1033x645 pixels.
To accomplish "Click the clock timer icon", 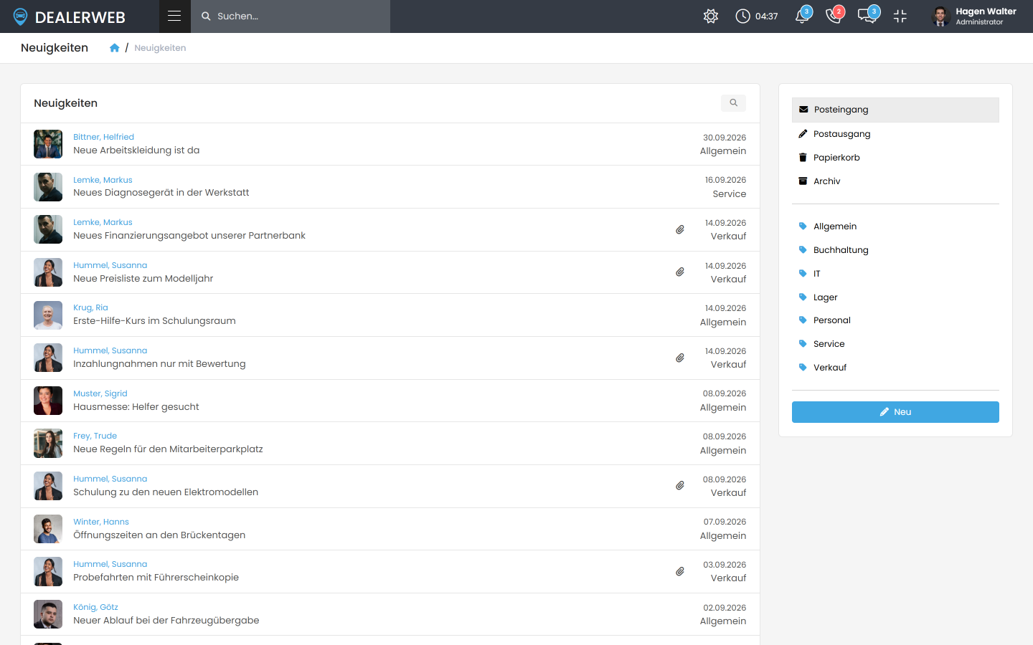I will 742,16.
